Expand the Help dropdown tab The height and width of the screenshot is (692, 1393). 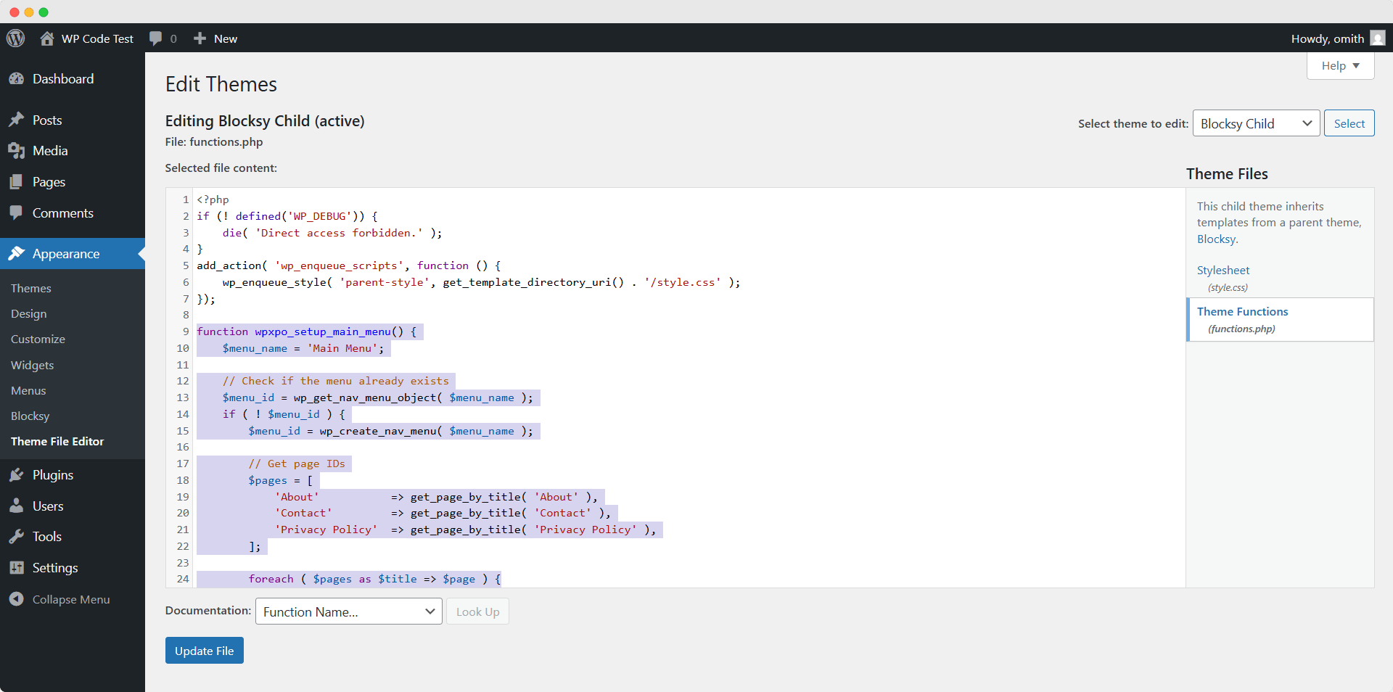[x=1340, y=66]
